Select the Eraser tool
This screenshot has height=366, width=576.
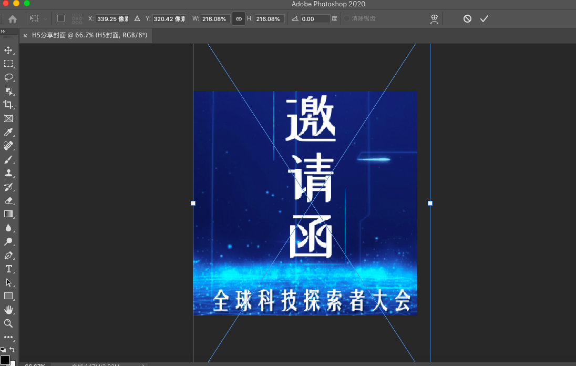(8, 200)
